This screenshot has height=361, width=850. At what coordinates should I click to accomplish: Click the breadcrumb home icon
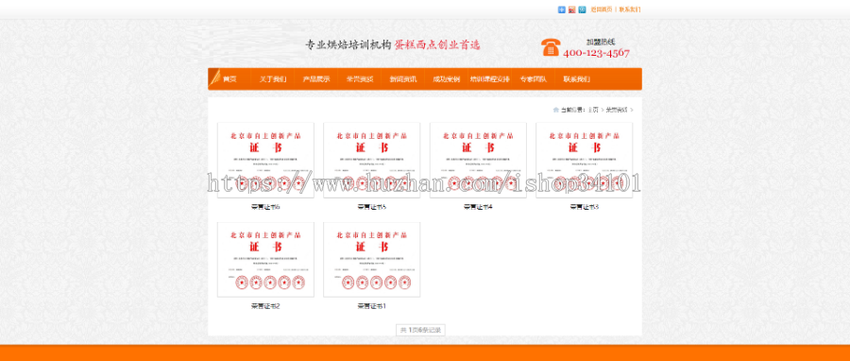555,110
